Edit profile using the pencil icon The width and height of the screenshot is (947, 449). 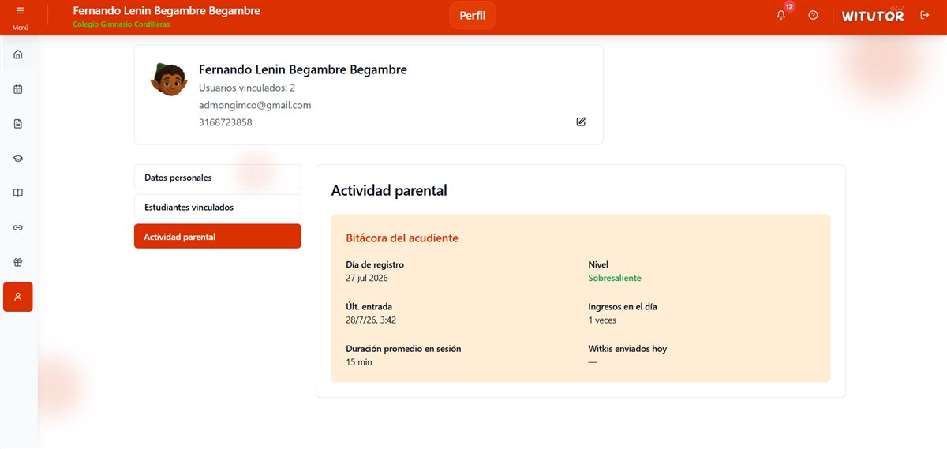[581, 122]
